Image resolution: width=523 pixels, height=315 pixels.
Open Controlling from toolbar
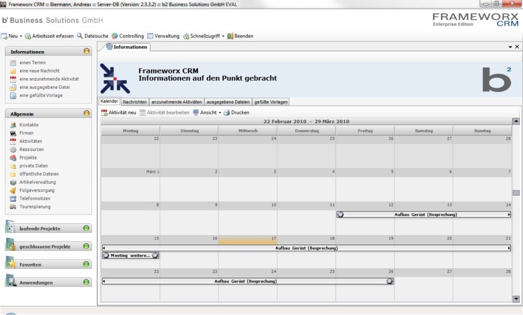coord(127,36)
